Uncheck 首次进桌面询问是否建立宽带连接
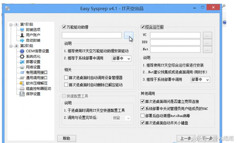 (x=142, y=101)
